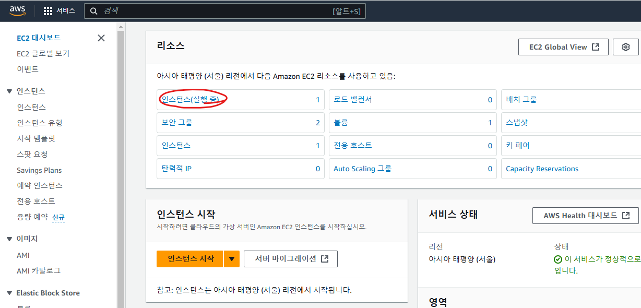
Task: Open Savings Plans in sidebar
Action: point(39,170)
